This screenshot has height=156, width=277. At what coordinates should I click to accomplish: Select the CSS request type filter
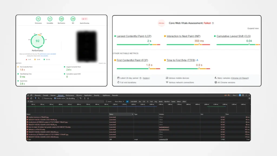pyautogui.click(x=144, y=102)
